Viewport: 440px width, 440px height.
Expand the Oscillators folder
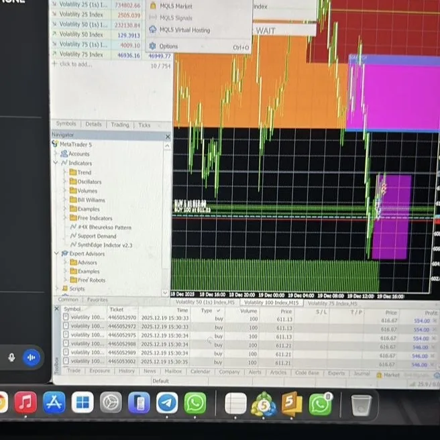click(x=65, y=181)
